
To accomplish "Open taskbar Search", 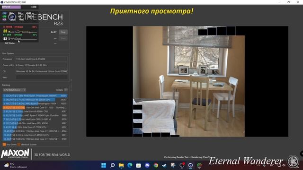I will click(113, 165).
